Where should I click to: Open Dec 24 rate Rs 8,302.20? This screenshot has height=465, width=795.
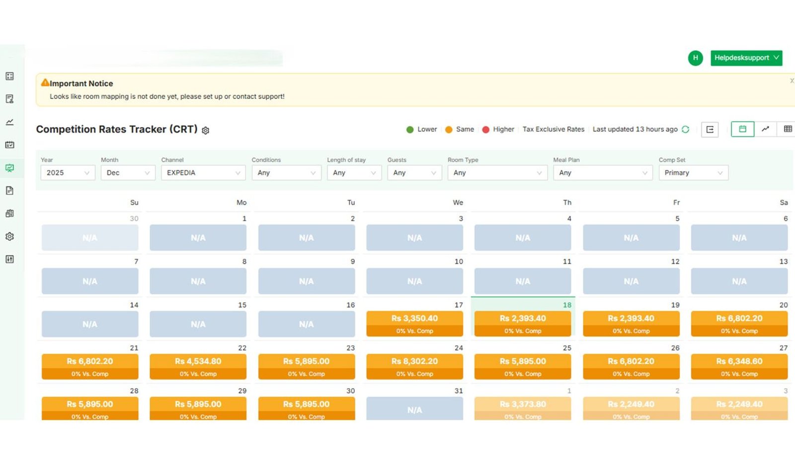(x=414, y=367)
